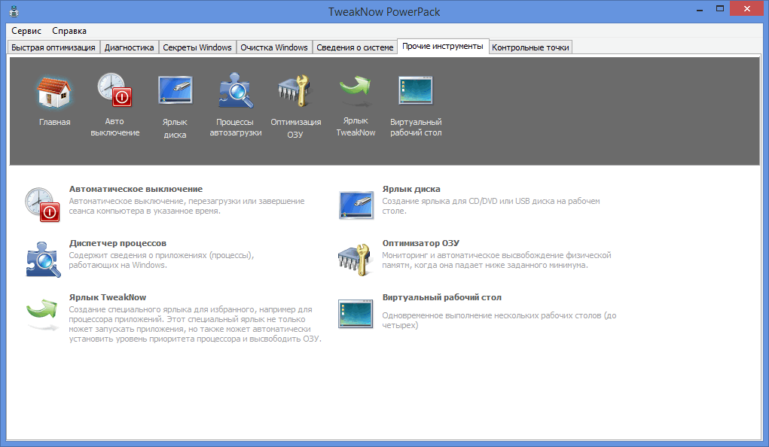
Task: Click monitor USB icon beside Ярлык диска heading
Action: [356, 205]
